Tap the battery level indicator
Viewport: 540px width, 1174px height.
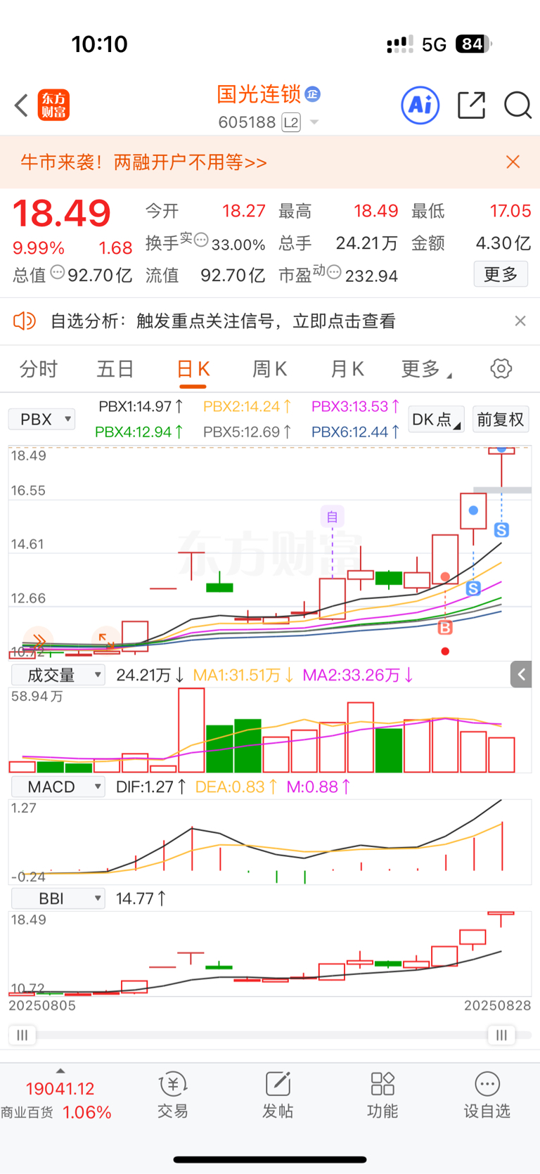point(473,44)
